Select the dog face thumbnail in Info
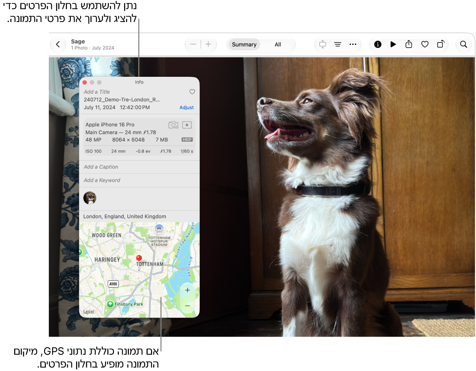Screen dimensions: 476x371 90,198
